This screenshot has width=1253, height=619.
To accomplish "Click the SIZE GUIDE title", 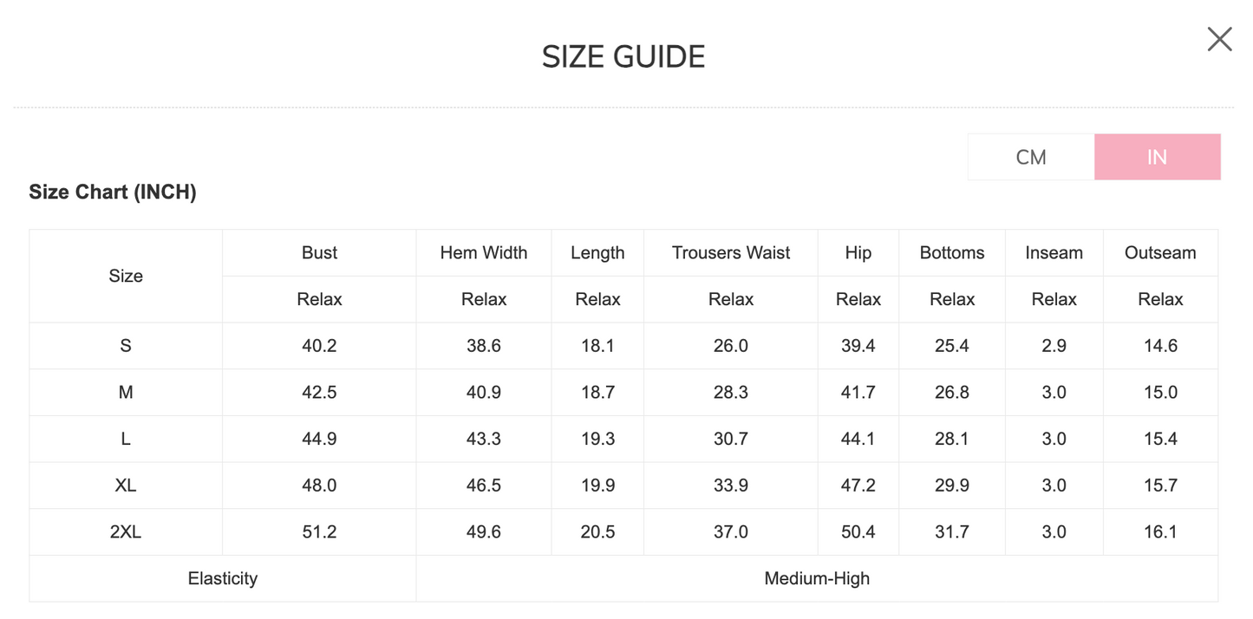I will pos(623,57).
